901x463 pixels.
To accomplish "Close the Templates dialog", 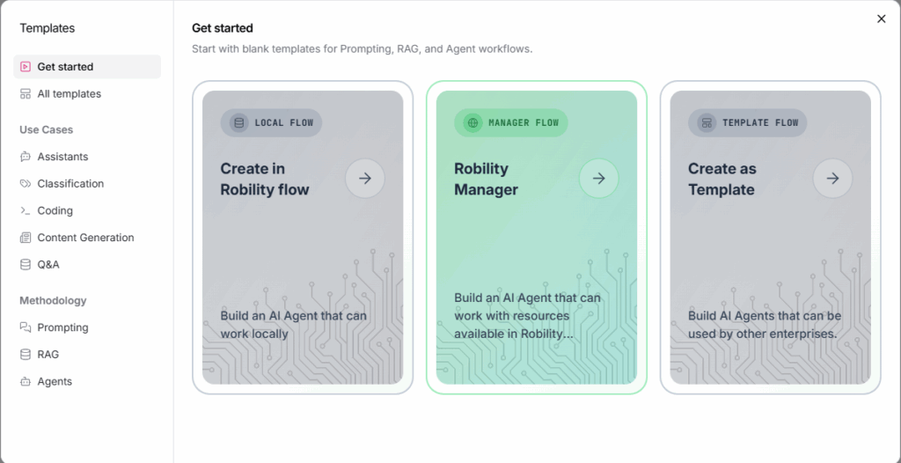I will tap(881, 18).
